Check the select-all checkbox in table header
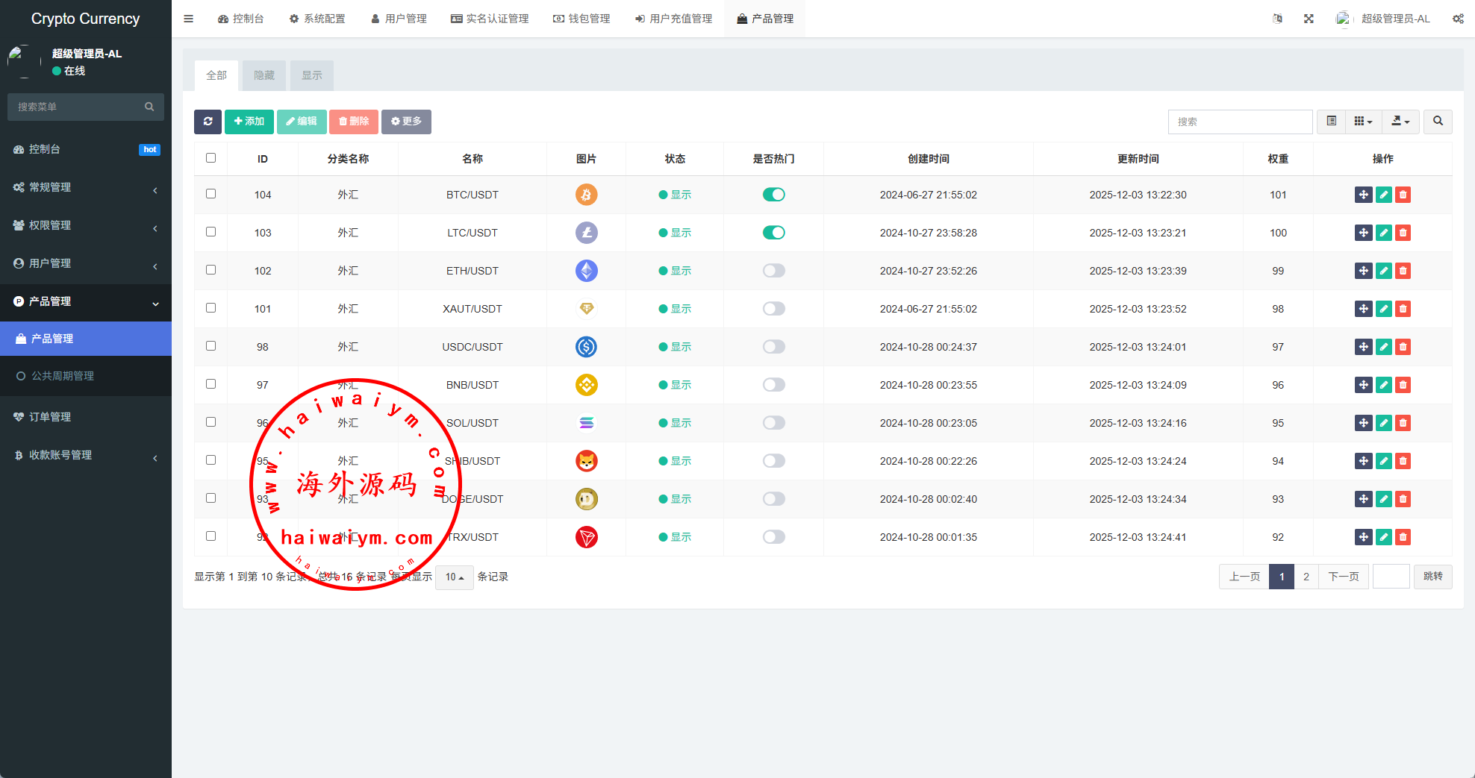The width and height of the screenshot is (1475, 778). (x=211, y=158)
